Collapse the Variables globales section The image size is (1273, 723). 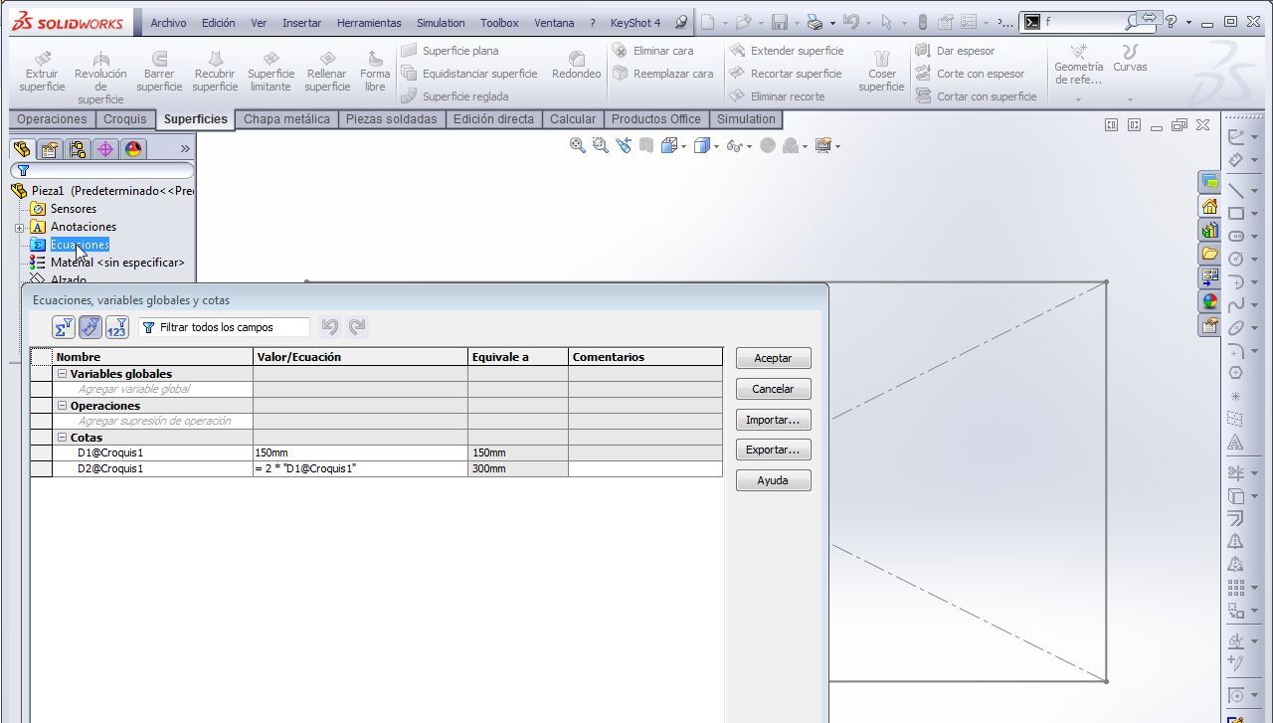[x=62, y=374]
